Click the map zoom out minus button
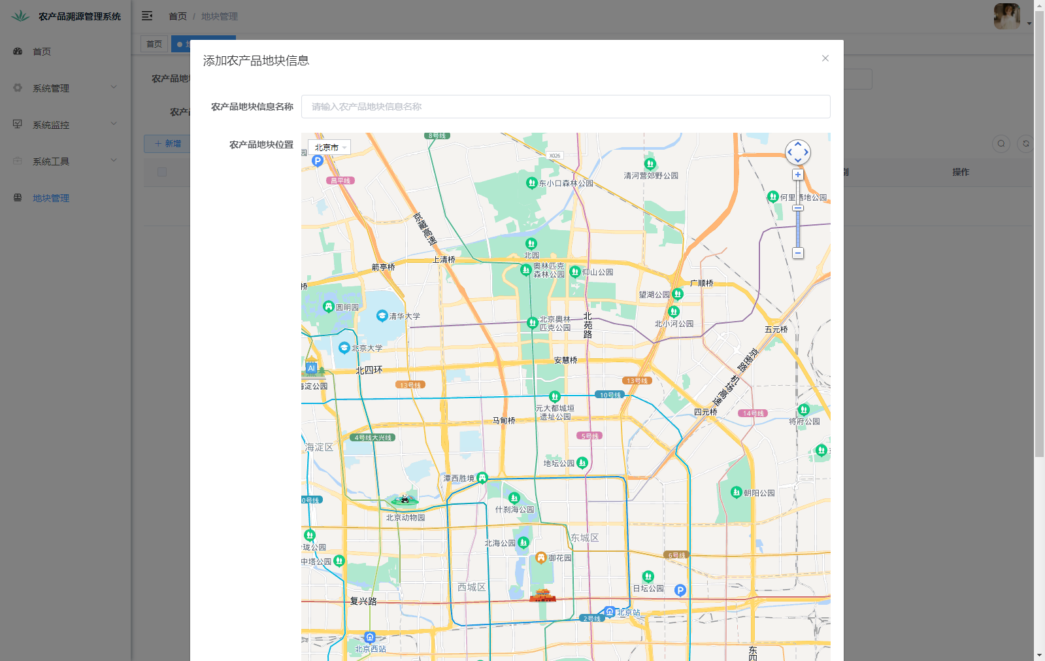Screen dimensions: 1045x661 (797, 253)
